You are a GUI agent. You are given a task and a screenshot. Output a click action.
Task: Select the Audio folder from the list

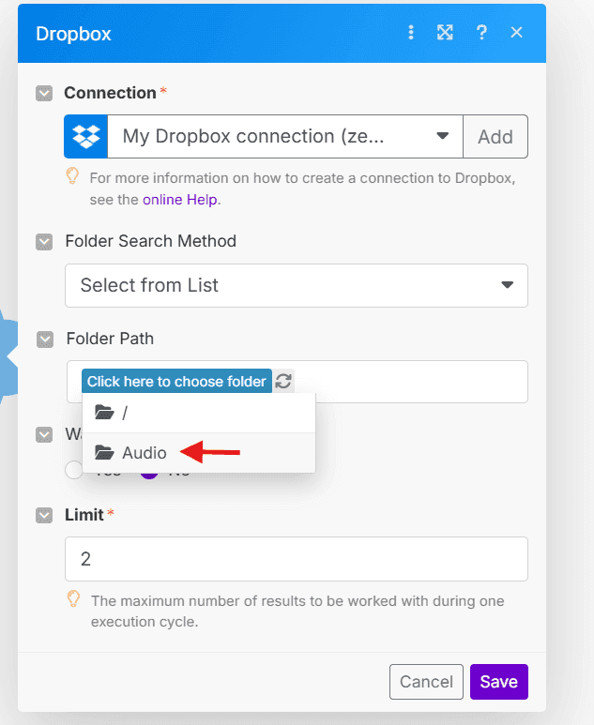pyautogui.click(x=145, y=453)
